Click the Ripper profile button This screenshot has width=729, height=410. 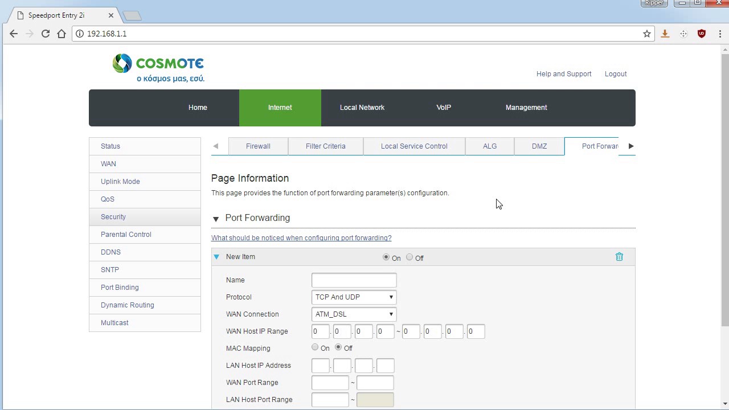click(x=654, y=3)
